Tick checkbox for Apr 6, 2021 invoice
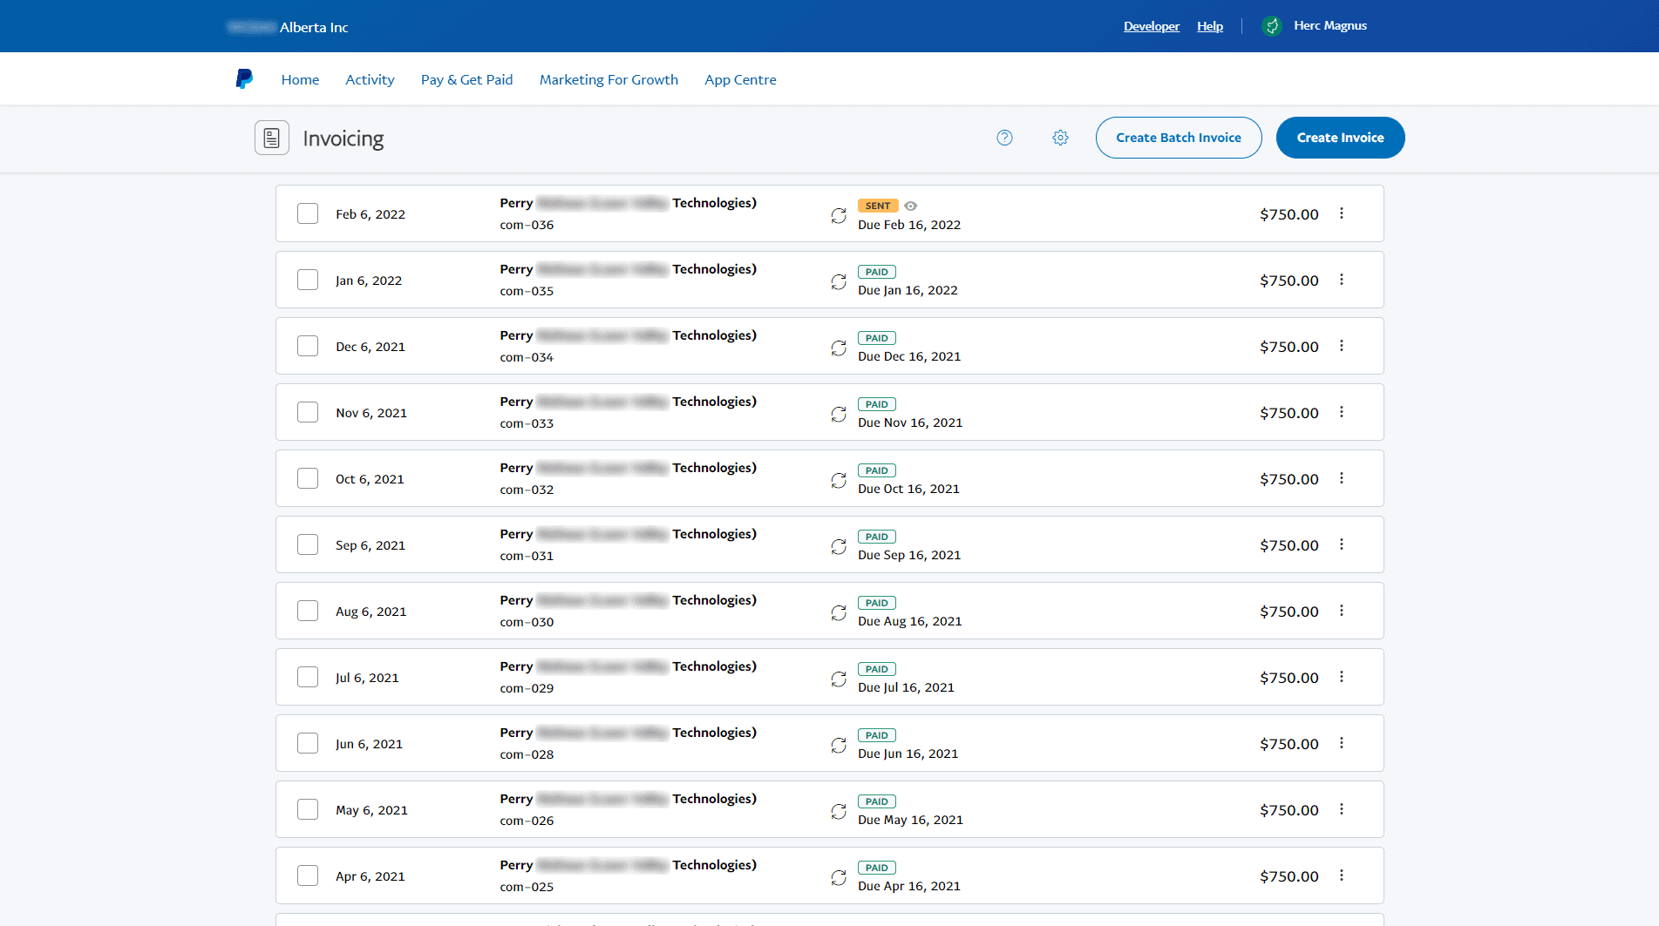The image size is (1659, 926). tap(308, 875)
